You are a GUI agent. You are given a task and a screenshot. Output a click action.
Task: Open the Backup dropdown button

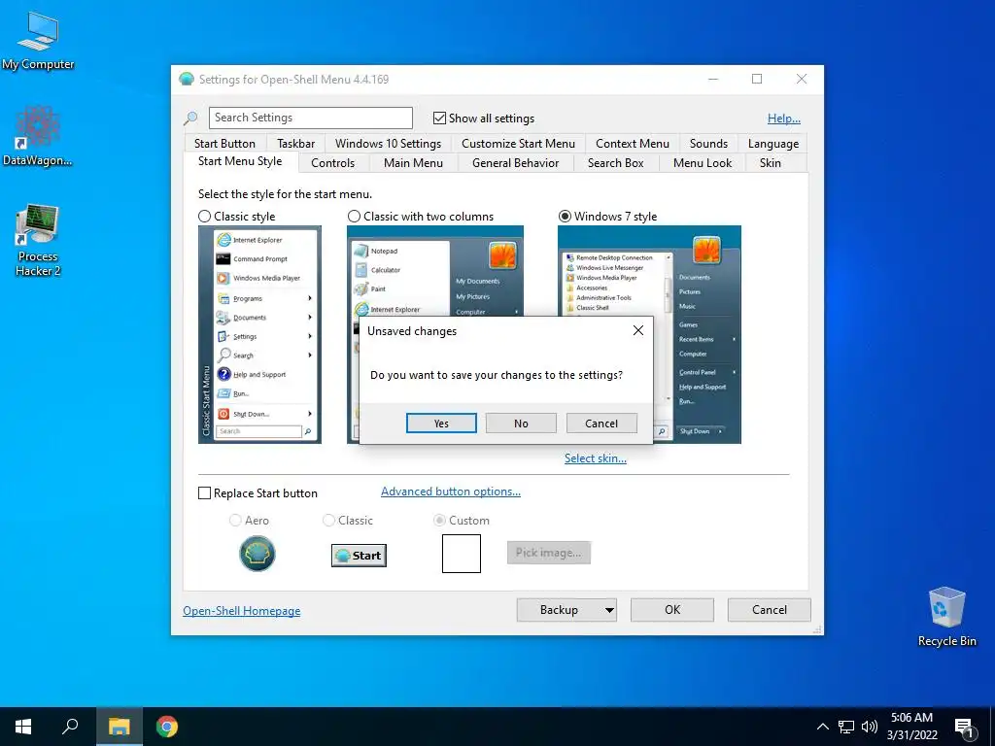tap(566, 610)
